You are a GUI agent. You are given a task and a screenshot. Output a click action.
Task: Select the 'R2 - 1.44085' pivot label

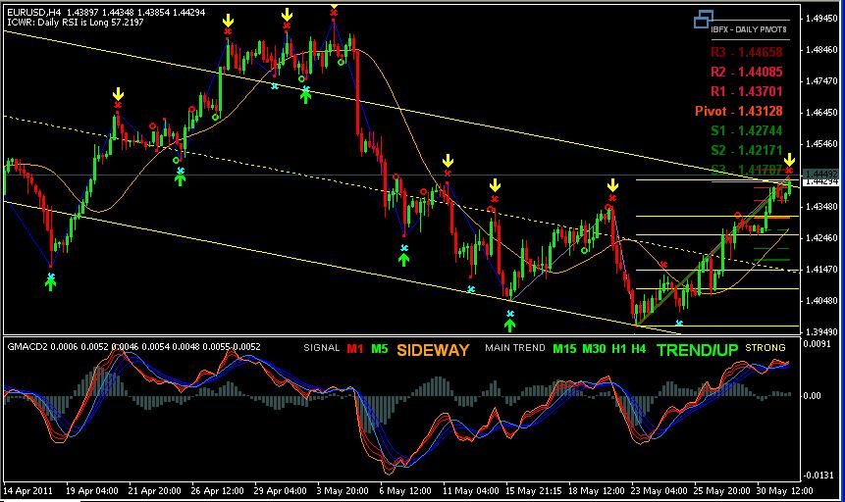click(747, 72)
